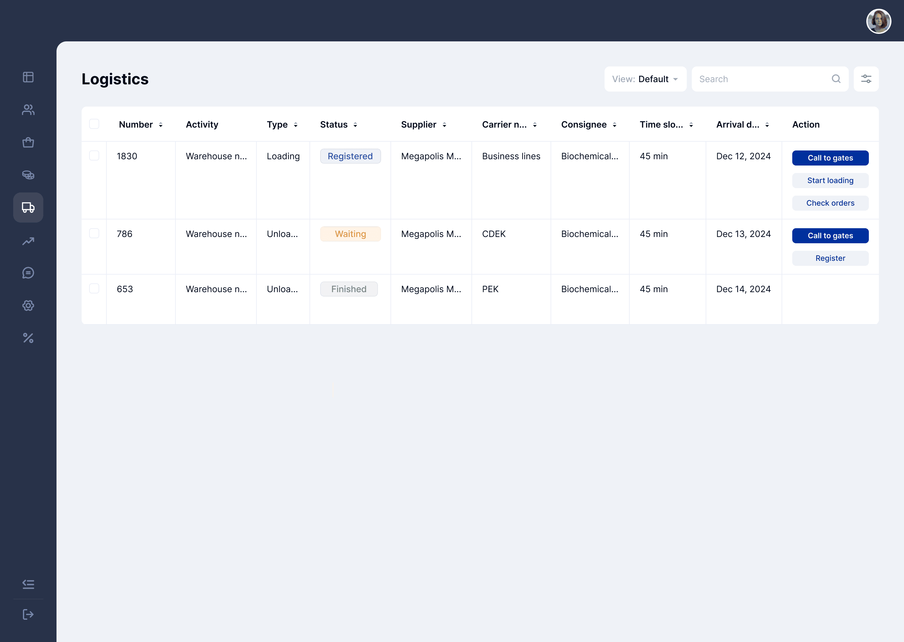Open the filter sliders button beside search
The height and width of the screenshot is (642, 904).
(866, 79)
